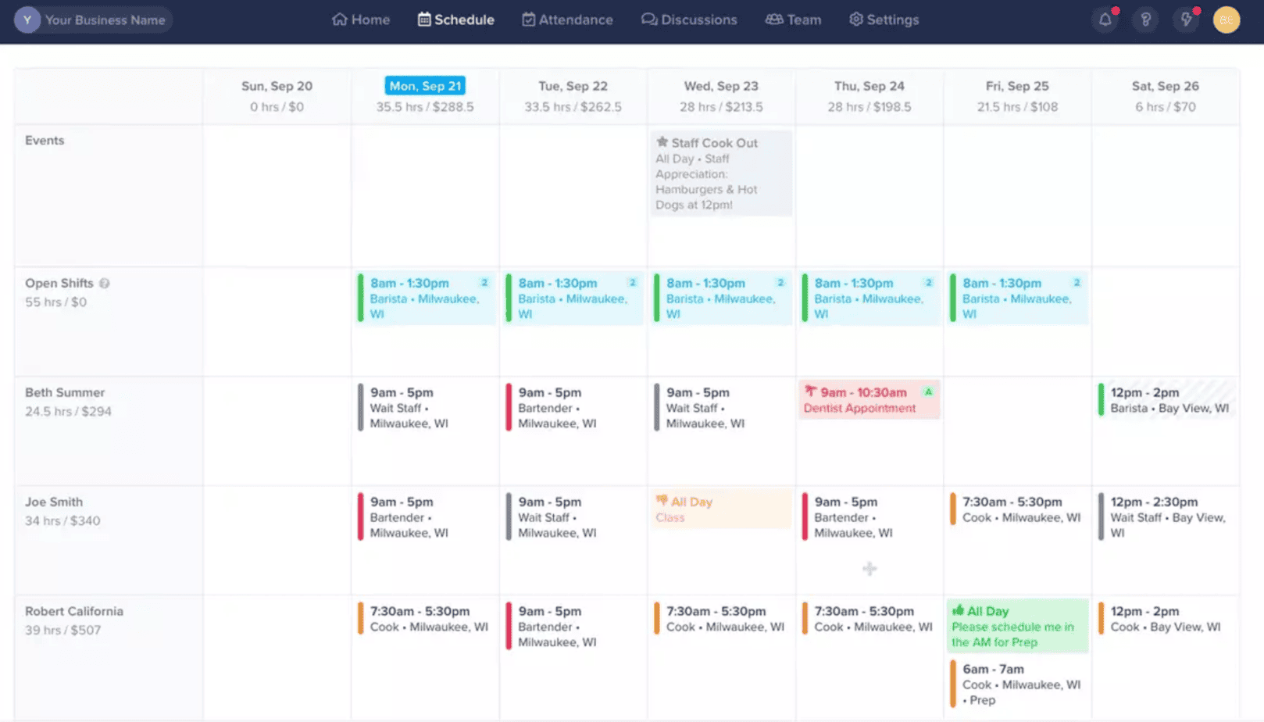This screenshot has width=1264, height=722.
Task: Open the lightning bolt announcements icon
Action: (1186, 20)
